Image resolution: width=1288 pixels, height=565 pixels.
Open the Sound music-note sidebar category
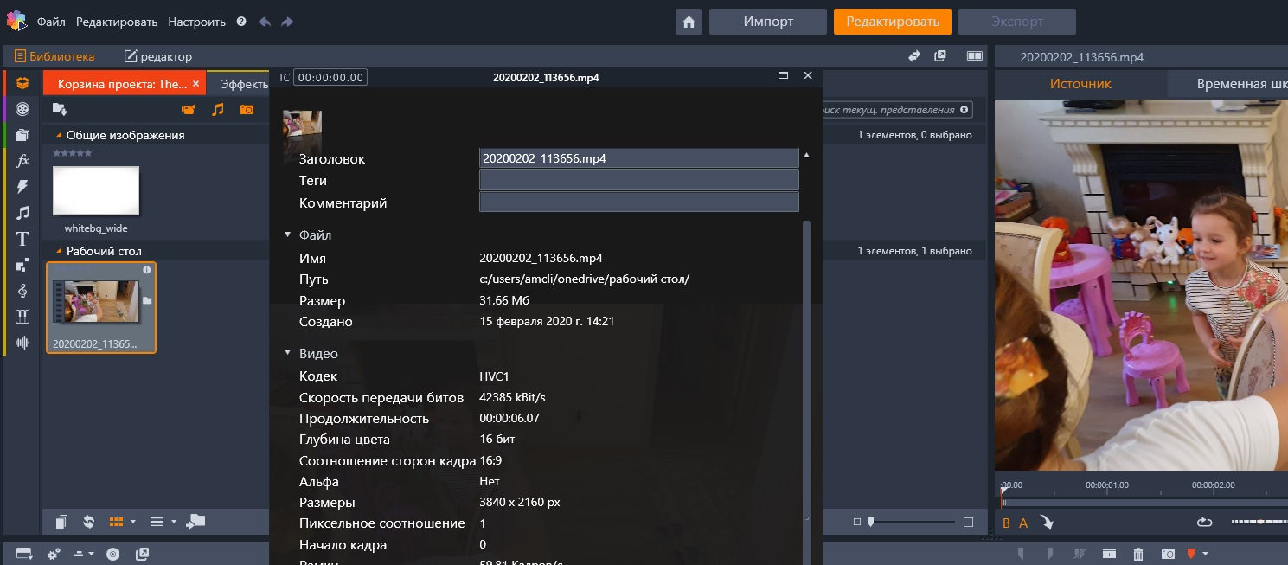pyautogui.click(x=23, y=213)
